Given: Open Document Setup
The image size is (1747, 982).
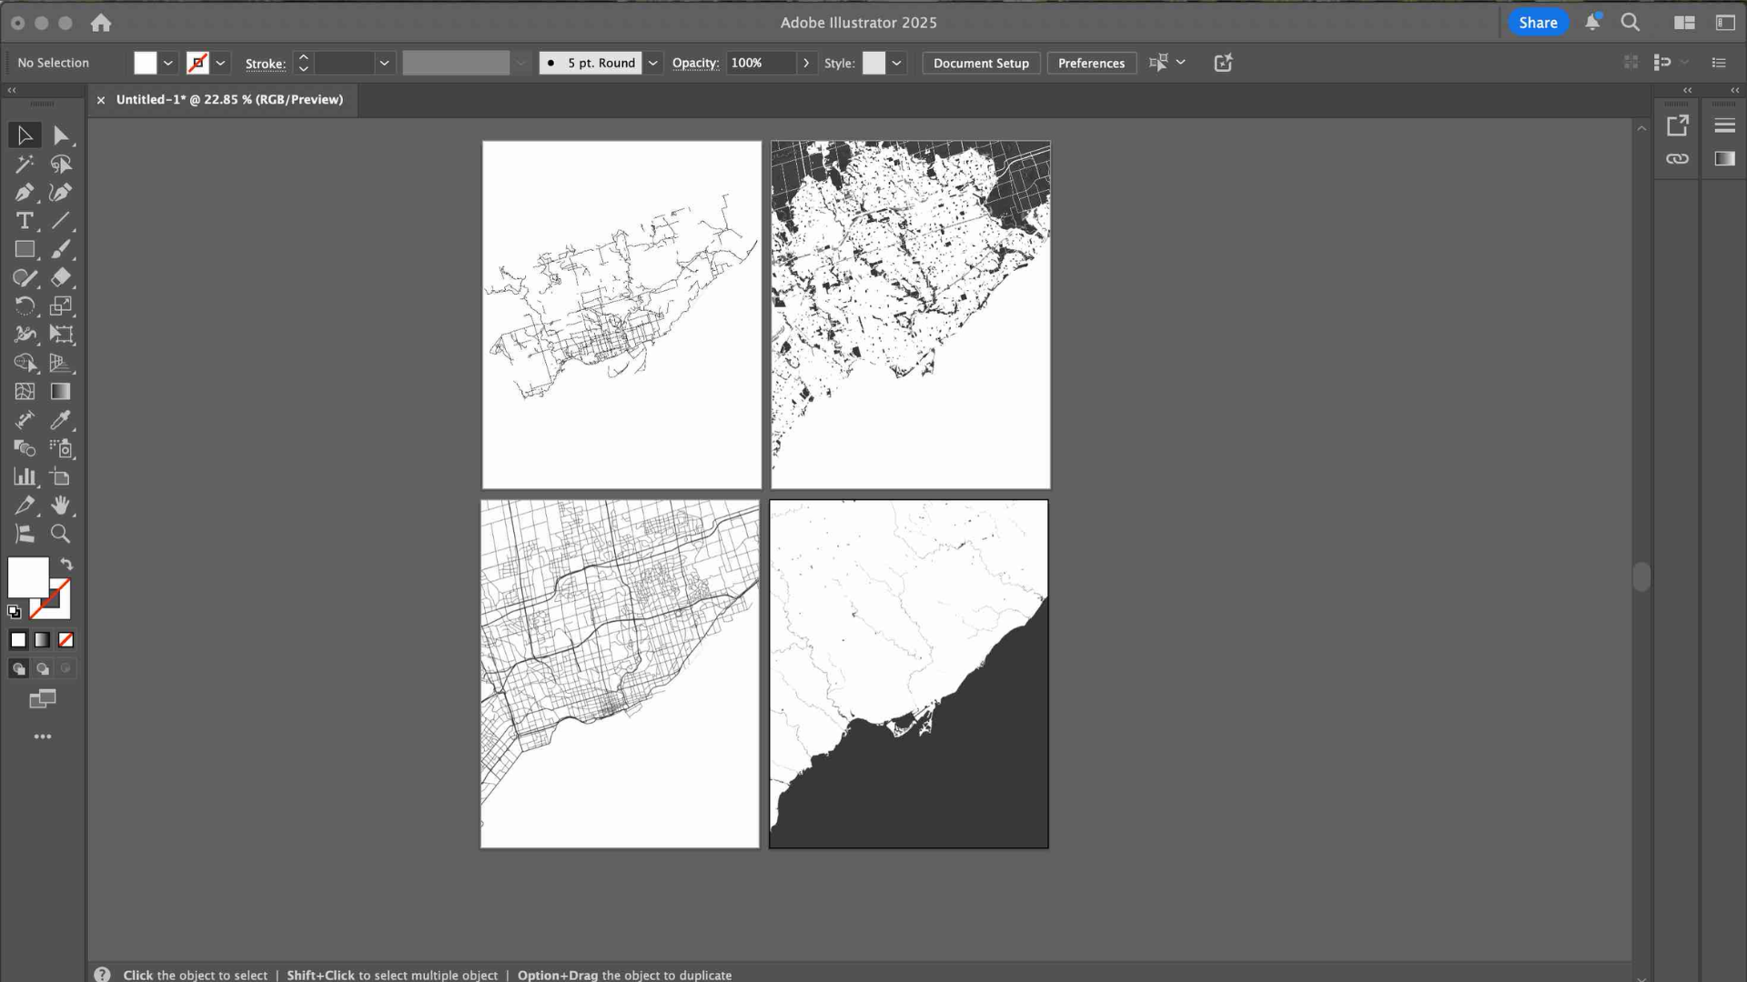Looking at the screenshot, I should 980,63.
